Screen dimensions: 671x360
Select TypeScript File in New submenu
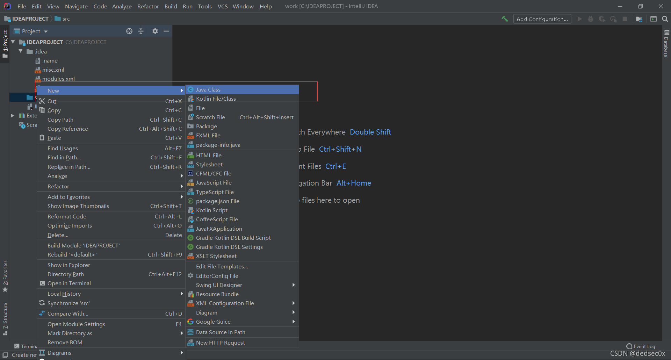[x=242, y=192]
